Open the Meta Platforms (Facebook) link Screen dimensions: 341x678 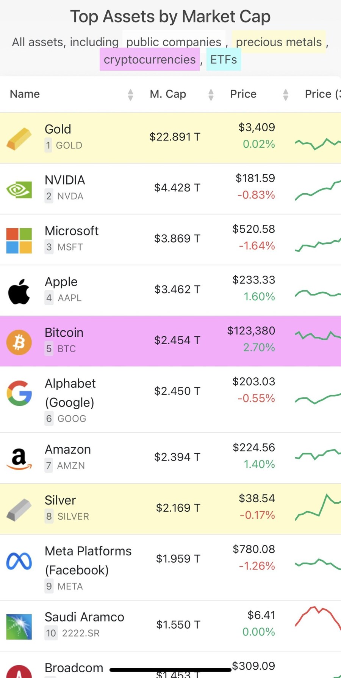click(88, 560)
